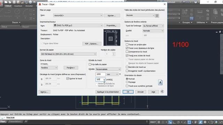The image size is (223, 125).
Task: Switch to the Présentation1 layout tab
Action: coord(15,122)
